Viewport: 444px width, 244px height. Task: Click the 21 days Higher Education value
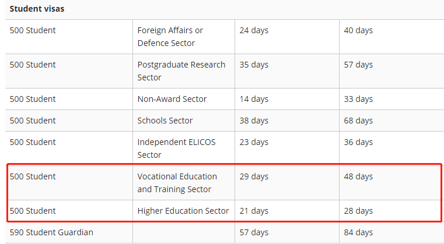[254, 211]
